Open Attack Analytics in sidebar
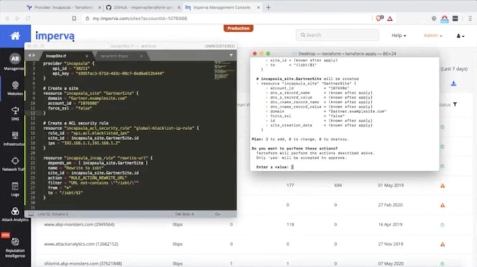 pos(15,214)
